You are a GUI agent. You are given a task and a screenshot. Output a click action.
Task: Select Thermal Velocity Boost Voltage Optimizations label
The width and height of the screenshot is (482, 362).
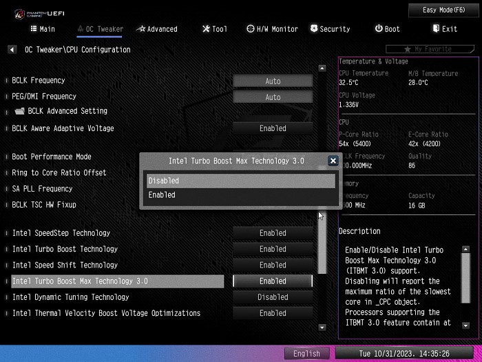pos(106,313)
